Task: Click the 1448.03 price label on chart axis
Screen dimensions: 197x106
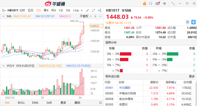Action: (x=96, y=26)
